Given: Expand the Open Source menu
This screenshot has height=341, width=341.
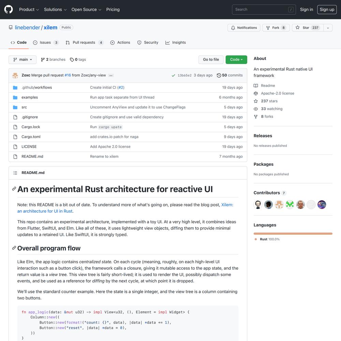Looking at the screenshot, I should click(x=86, y=10).
